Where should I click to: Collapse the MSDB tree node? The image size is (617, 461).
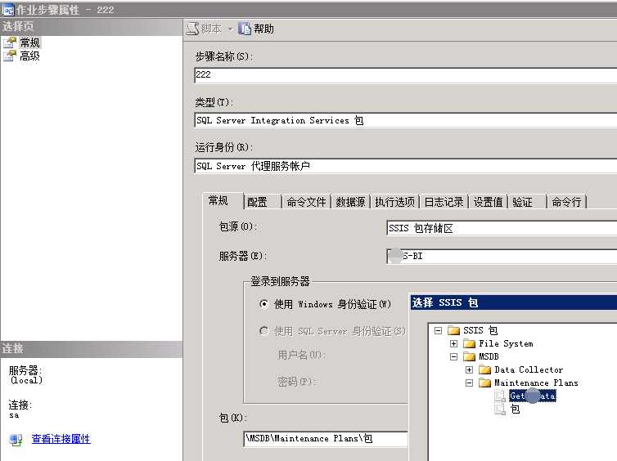pyautogui.click(x=453, y=357)
